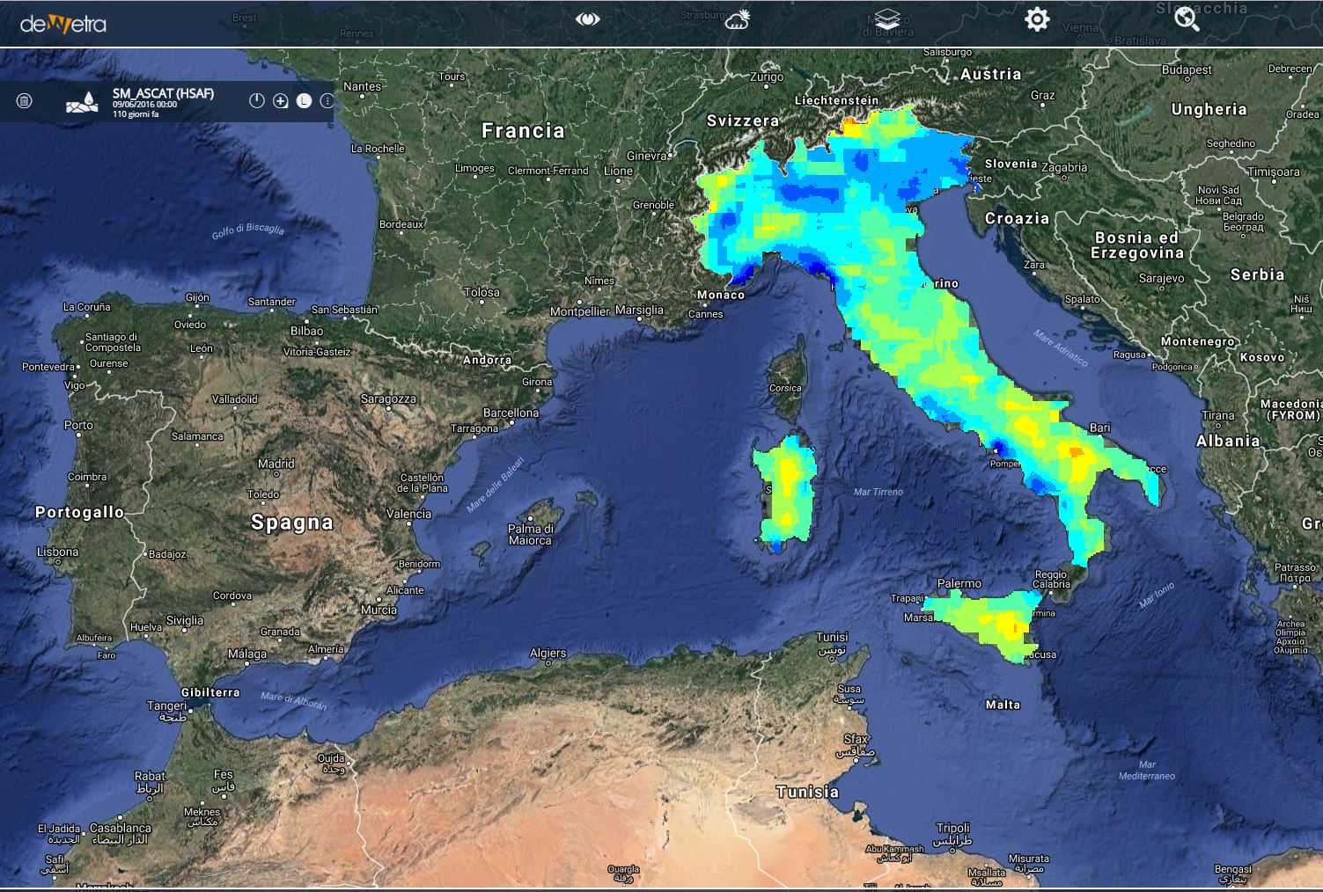
Task: Open the stacked layers menu
Action: pyautogui.click(x=887, y=19)
